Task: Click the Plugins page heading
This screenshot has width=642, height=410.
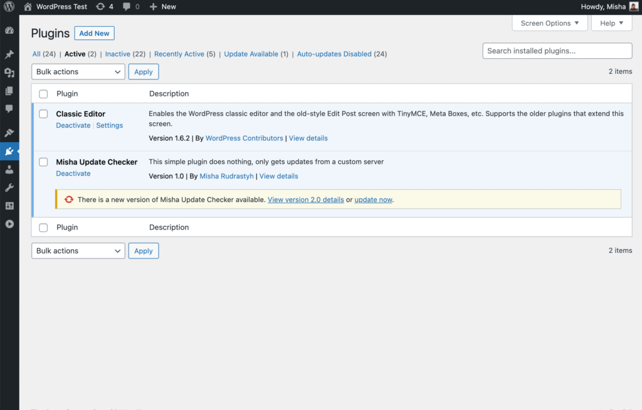Action: tap(50, 33)
